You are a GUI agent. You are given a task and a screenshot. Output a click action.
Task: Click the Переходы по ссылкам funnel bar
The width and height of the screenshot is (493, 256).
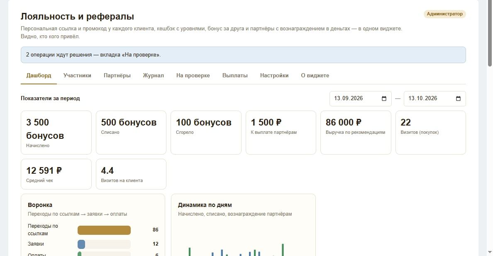pyautogui.click(x=104, y=230)
